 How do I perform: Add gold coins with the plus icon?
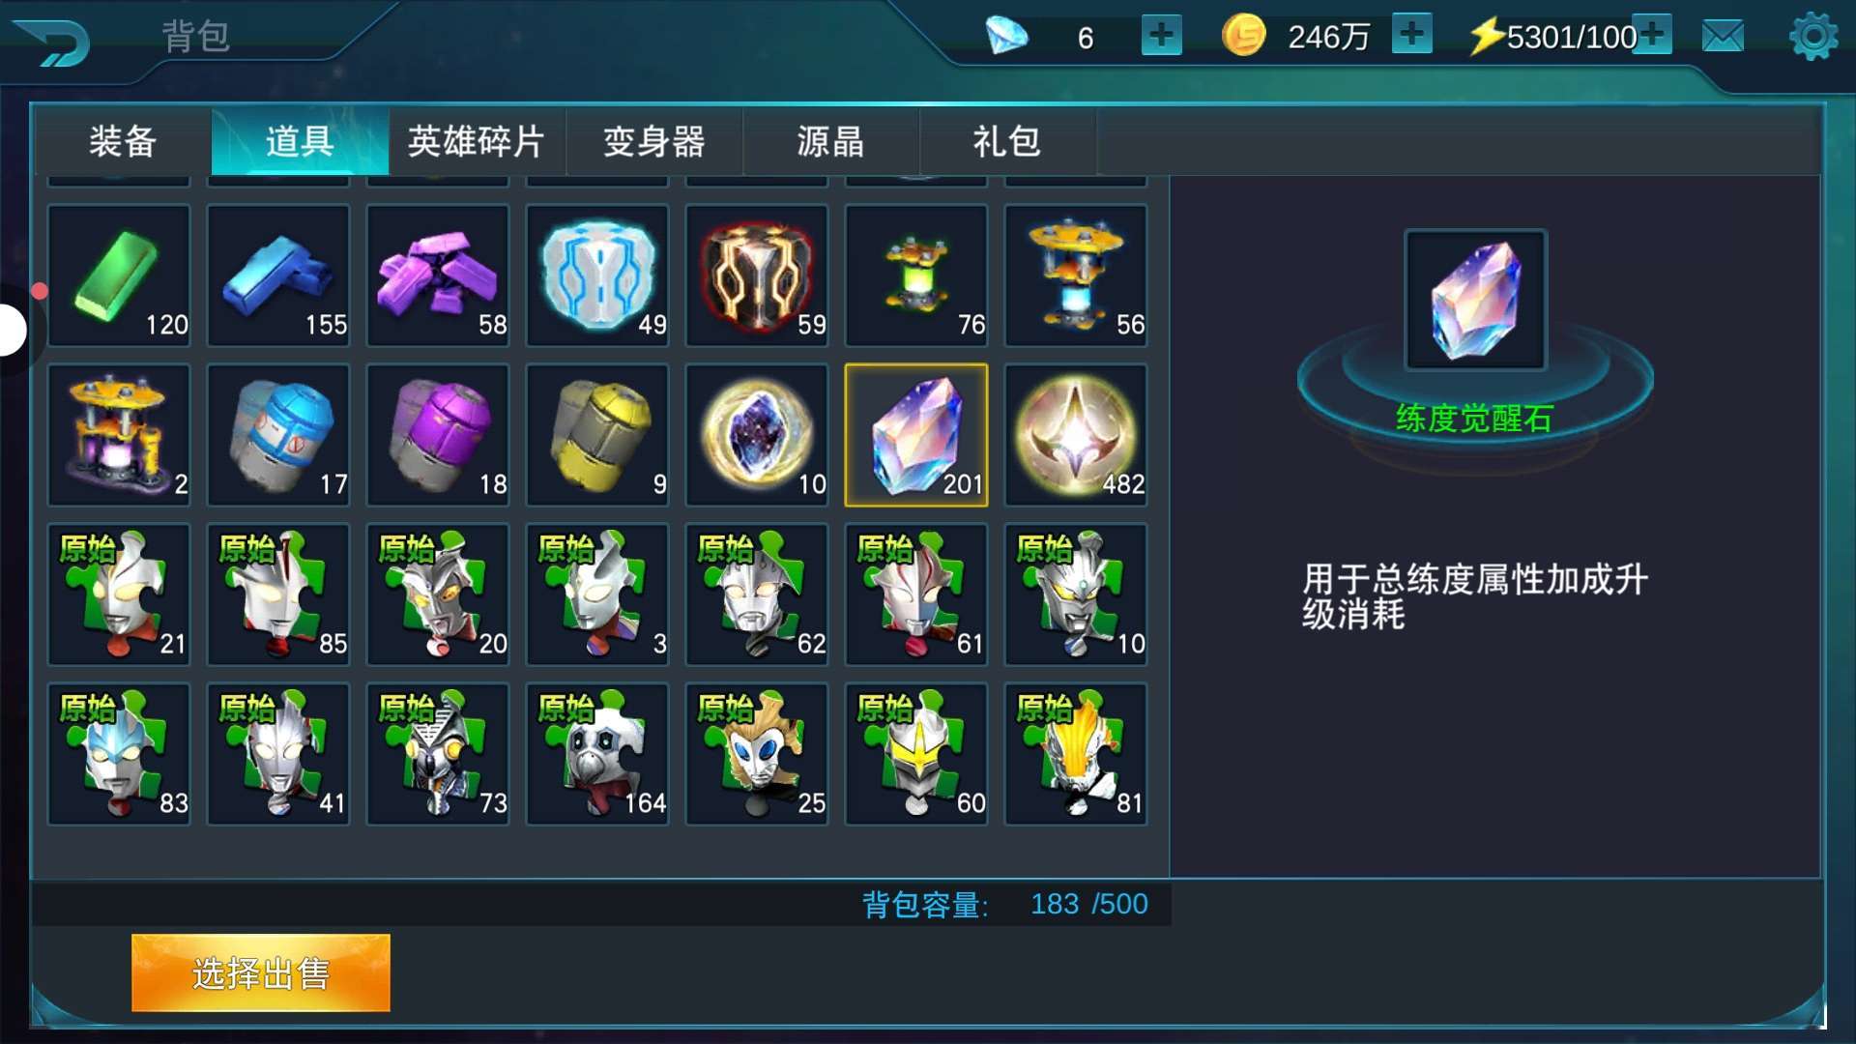[1411, 35]
